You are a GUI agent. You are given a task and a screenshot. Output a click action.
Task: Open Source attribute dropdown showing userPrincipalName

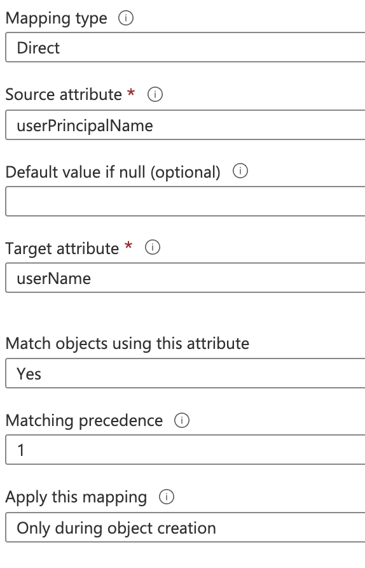pos(185,125)
